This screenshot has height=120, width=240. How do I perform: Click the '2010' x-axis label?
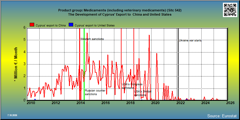tap(31, 103)
